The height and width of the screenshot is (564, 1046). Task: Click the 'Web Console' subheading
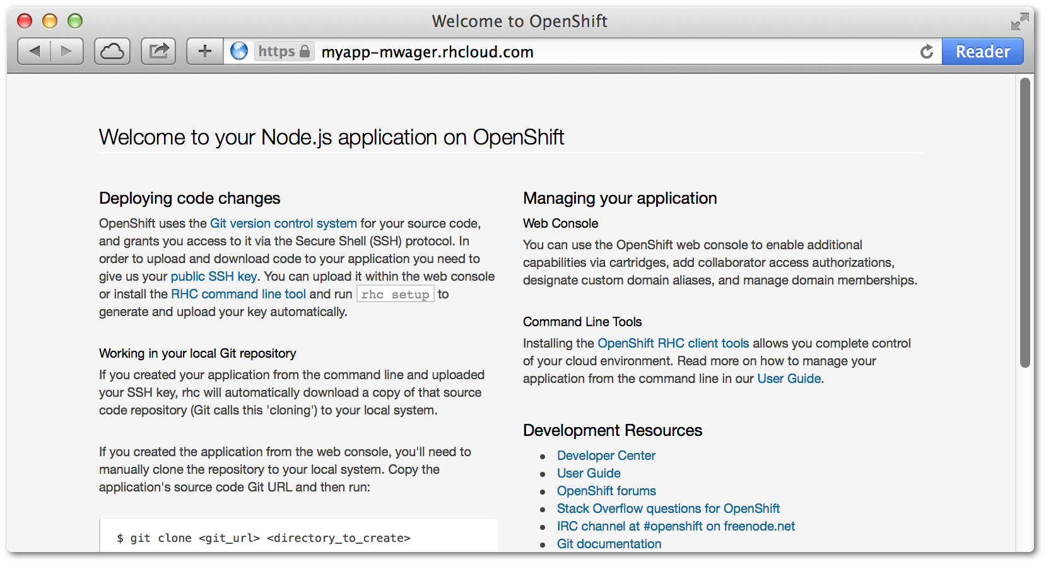[560, 223]
